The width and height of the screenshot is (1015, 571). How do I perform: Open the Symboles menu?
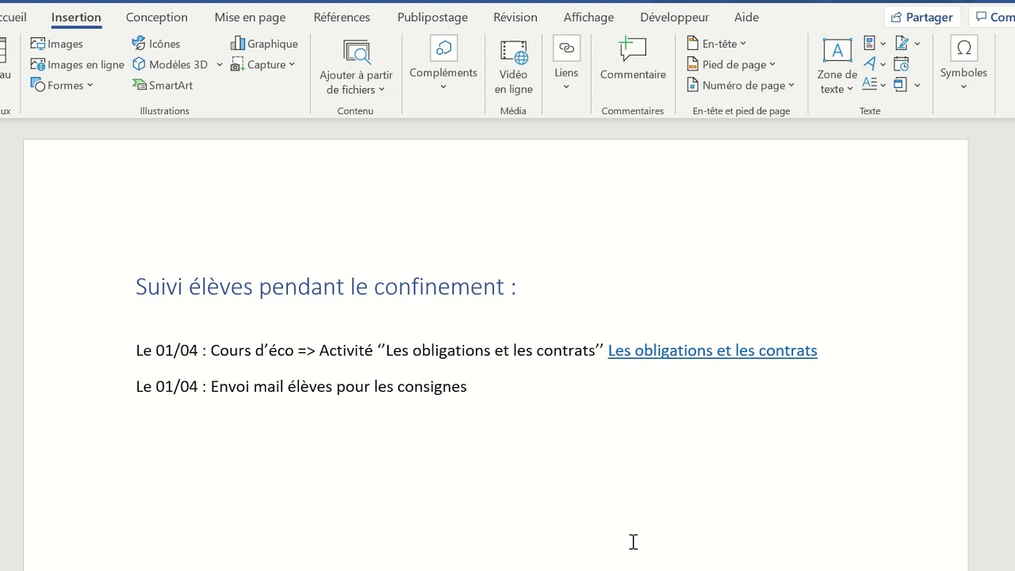[x=963, y=63]
